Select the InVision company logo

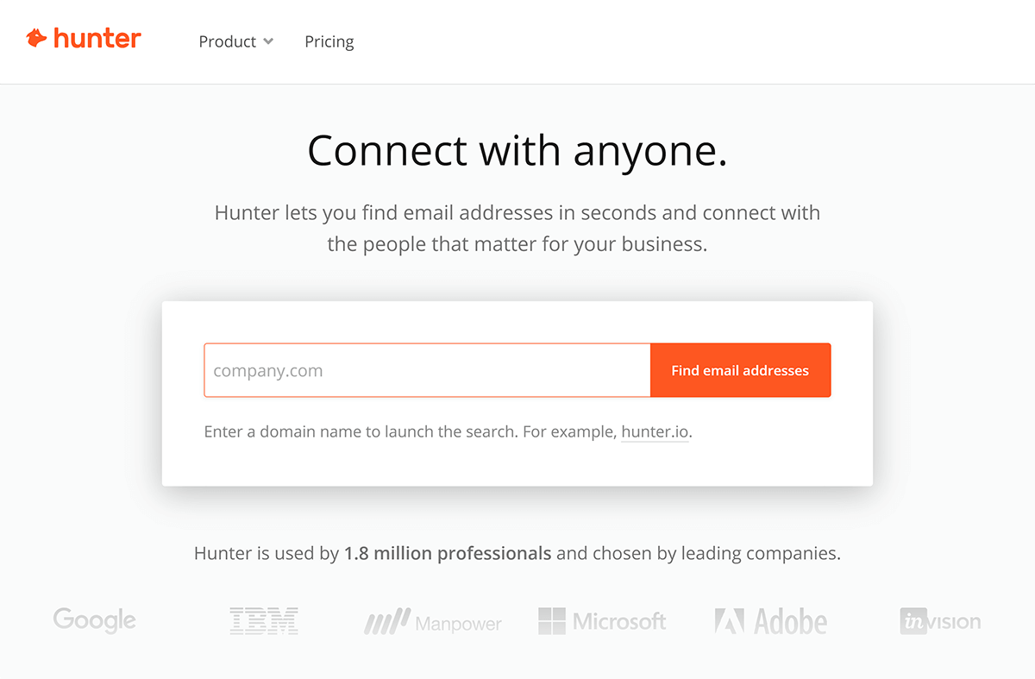coord(938,621)
